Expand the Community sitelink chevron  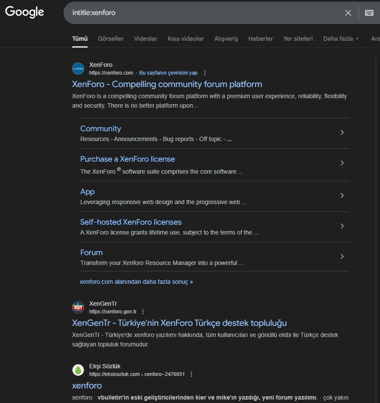(342, 132)
